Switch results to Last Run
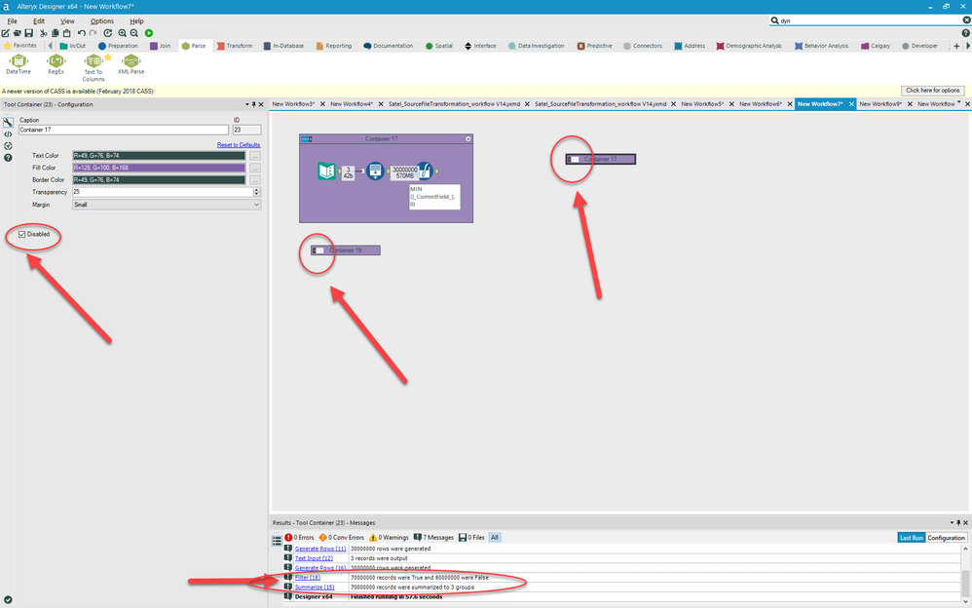The image size is (972, 608). click(x=912, y=538)
